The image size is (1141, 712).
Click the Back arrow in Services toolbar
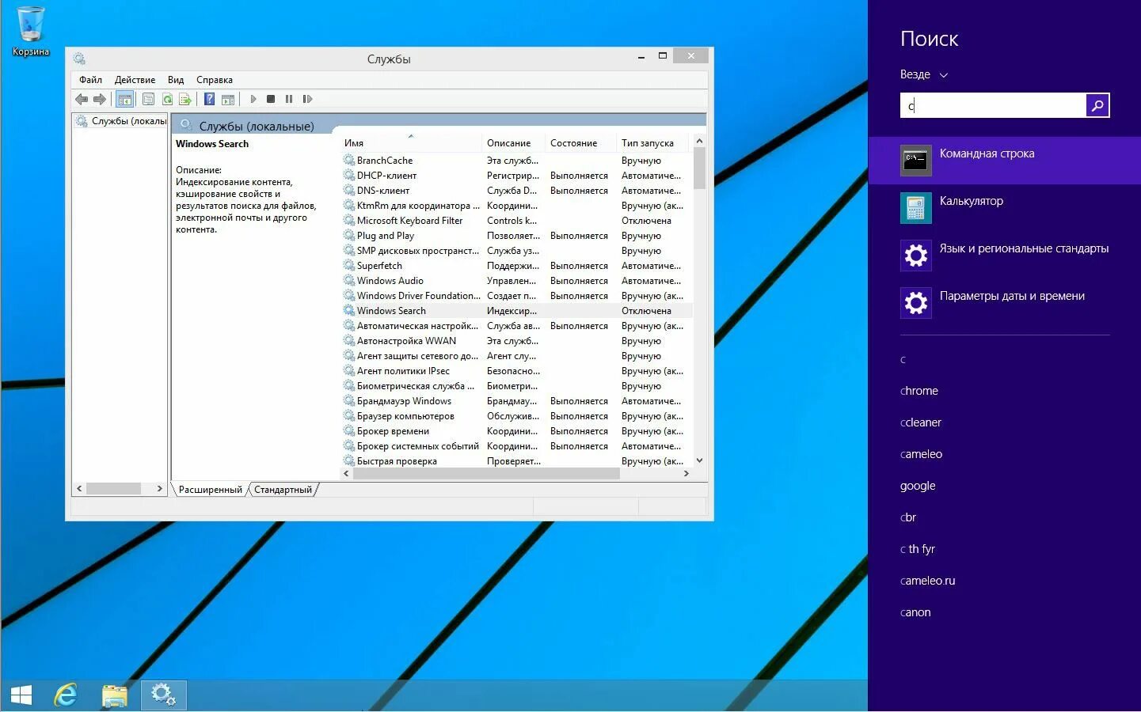click(81, 99)
